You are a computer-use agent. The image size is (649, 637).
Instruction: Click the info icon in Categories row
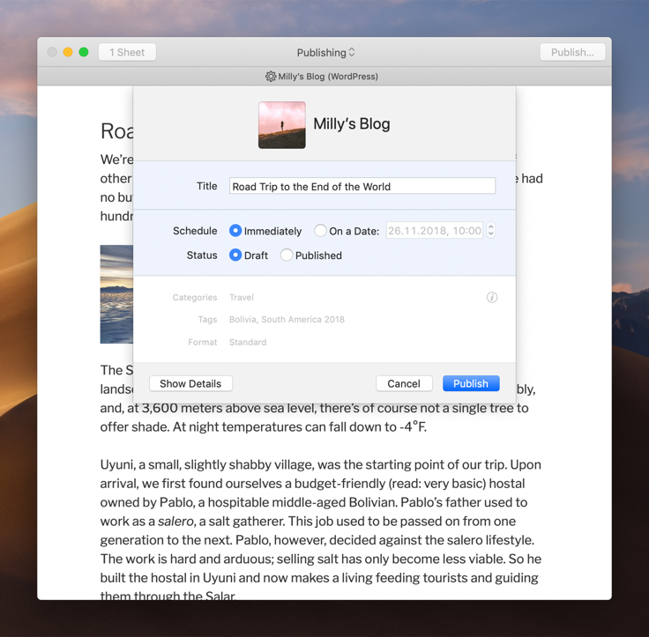(x=492, y=298)
